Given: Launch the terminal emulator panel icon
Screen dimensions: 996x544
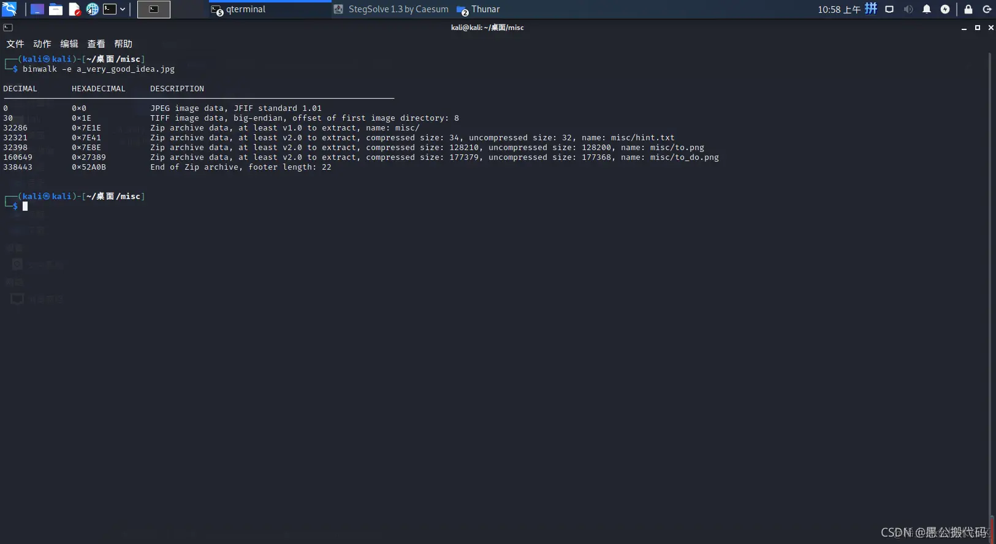Looking at the screenshot, I should (110, 9).
